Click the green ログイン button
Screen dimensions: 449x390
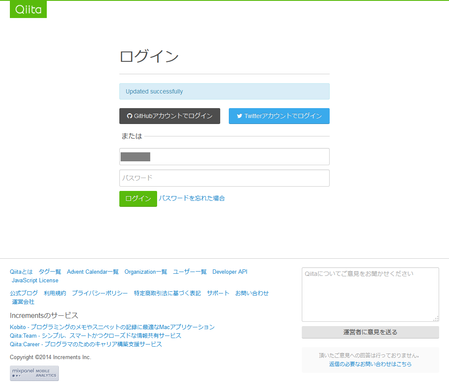coord(138,199)
